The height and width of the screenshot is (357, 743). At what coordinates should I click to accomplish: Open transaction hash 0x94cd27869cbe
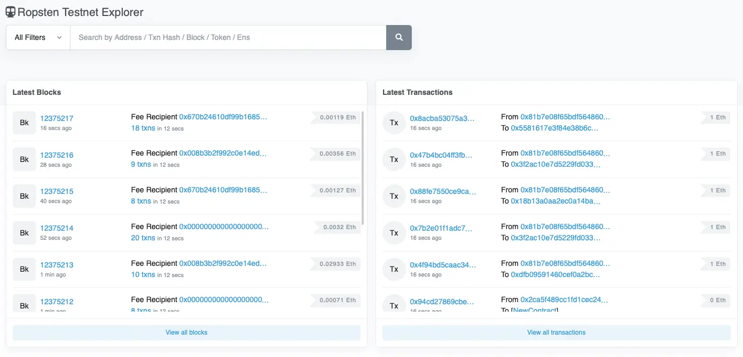442,302
